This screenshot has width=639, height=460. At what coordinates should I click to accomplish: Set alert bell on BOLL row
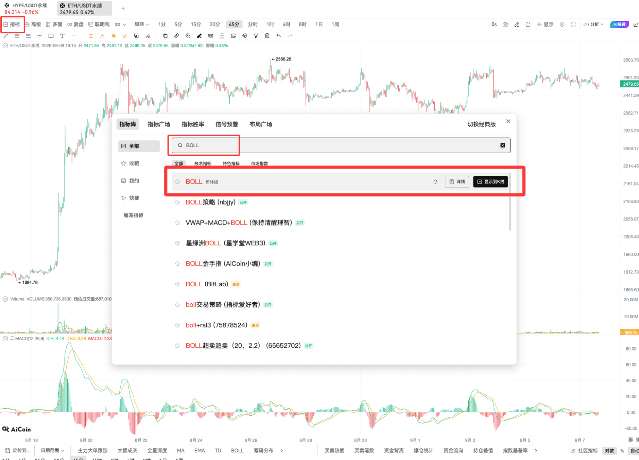point(435,182)
